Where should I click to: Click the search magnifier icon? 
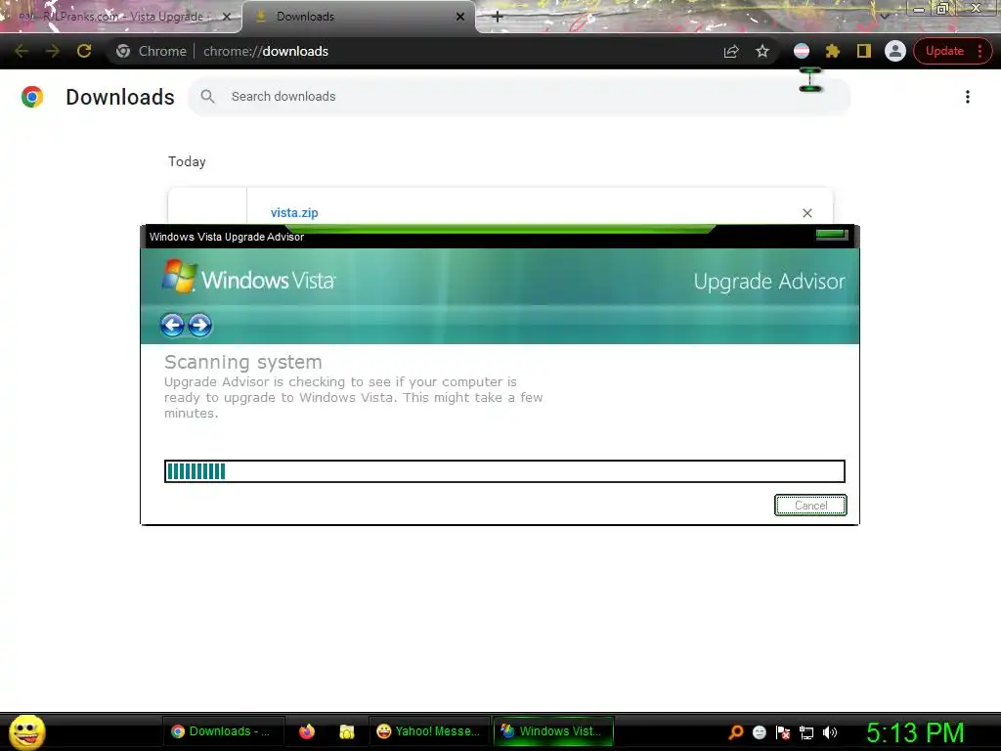(x=207, y=97)
